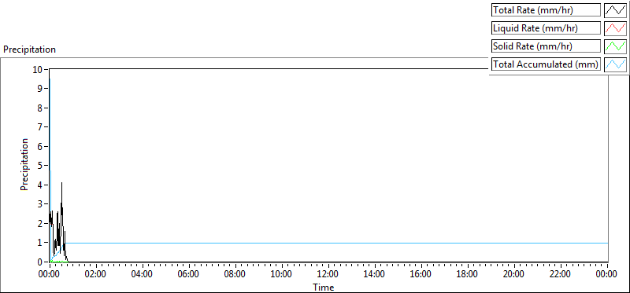Click the Solid Rate green line icon
The image size is (630, 293).
pos(615,46)
